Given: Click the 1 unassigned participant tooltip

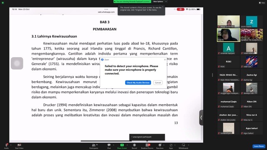Looking at the screenshot, I should tap(147, 137).
